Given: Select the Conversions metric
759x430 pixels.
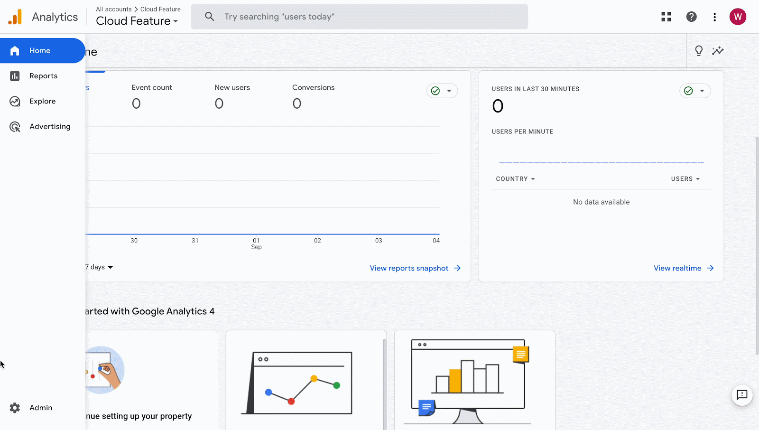Looking at the screenshot, I should tap(313, 96).
